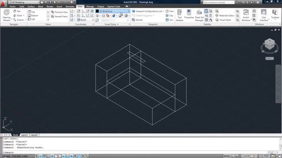Toggle Dynamic Input in status bar
282x158 pixels.
[71, 156]
